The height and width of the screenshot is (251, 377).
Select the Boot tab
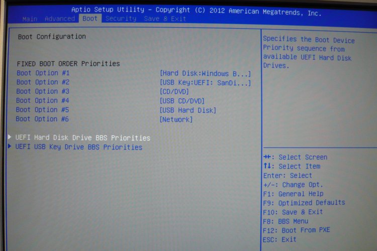click(x=90, y=19)
